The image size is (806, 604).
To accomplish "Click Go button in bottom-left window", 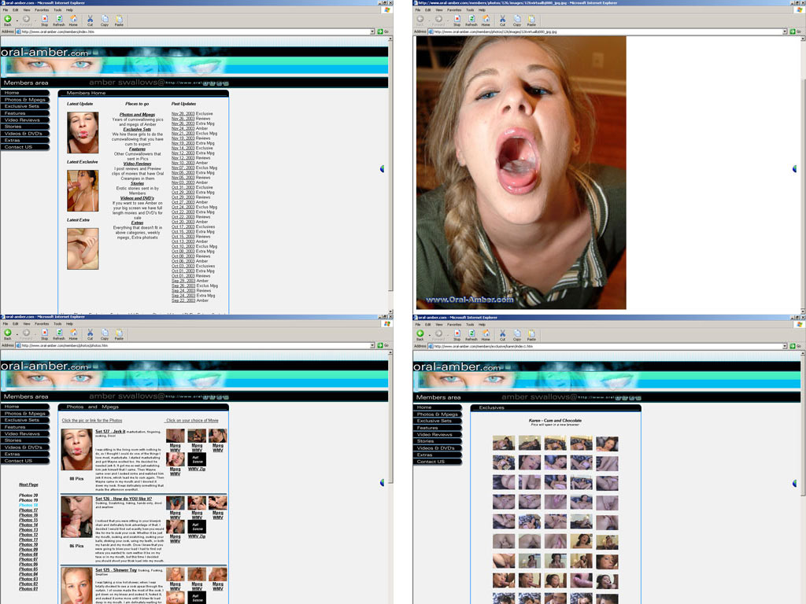I will click(x=383, y=346).
